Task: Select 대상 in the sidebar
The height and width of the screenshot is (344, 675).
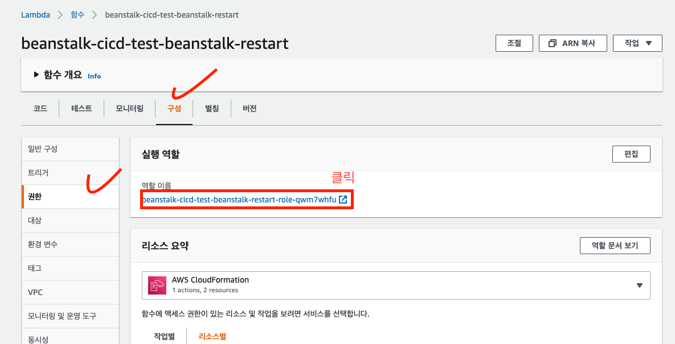Action: pyautogui.click(x=70, y=220)
